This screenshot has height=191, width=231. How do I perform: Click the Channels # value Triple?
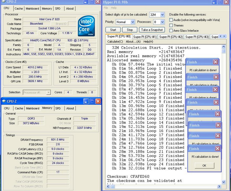click(84, 119)
